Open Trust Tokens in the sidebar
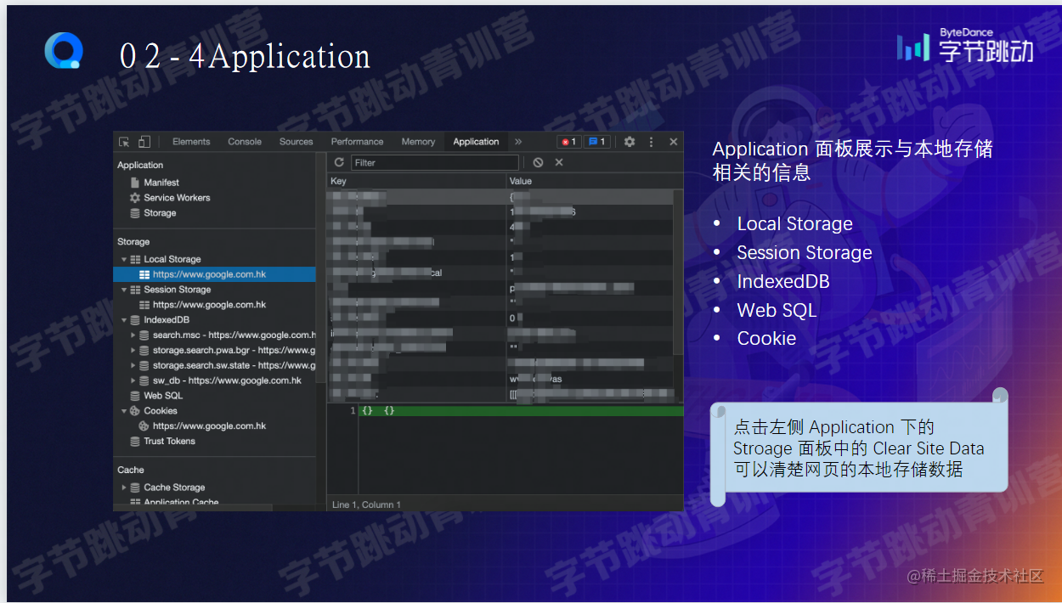Image resolution: width=1062 pixels, height=603 pixels. [x=169, y=442]
